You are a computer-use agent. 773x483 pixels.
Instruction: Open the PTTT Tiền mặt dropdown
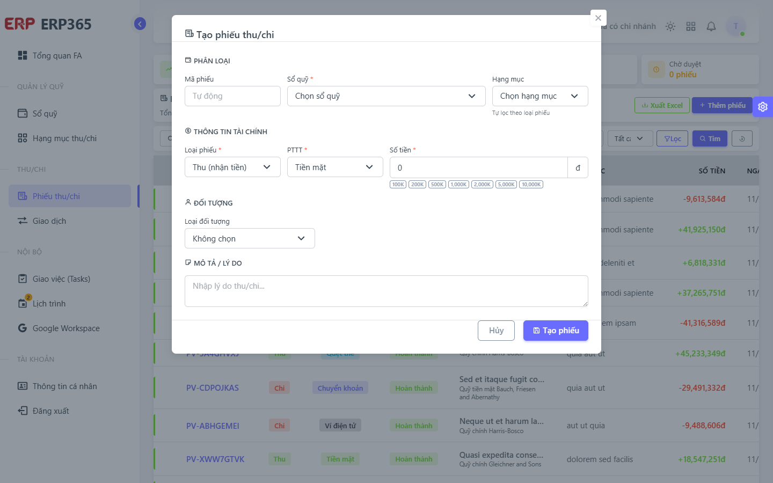click(x=335, y=167)
